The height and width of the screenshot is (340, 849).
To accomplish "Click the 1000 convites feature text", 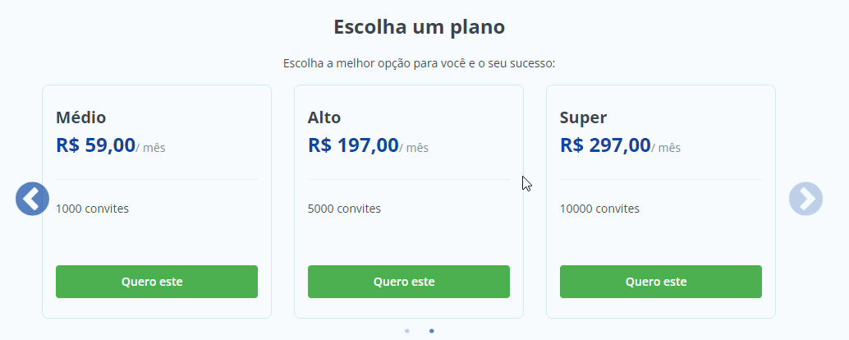I will [x=92, y=209].
